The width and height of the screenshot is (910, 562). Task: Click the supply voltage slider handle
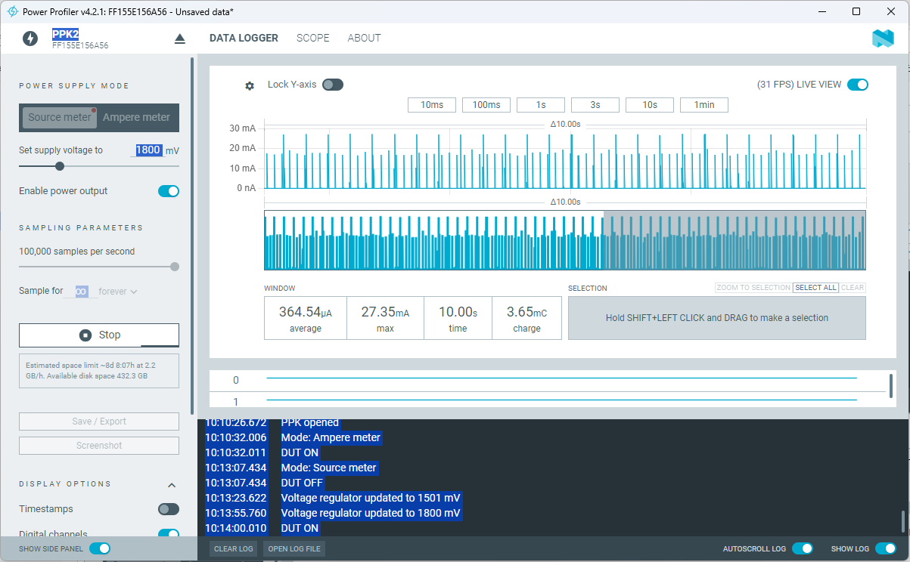pos(60,166)
